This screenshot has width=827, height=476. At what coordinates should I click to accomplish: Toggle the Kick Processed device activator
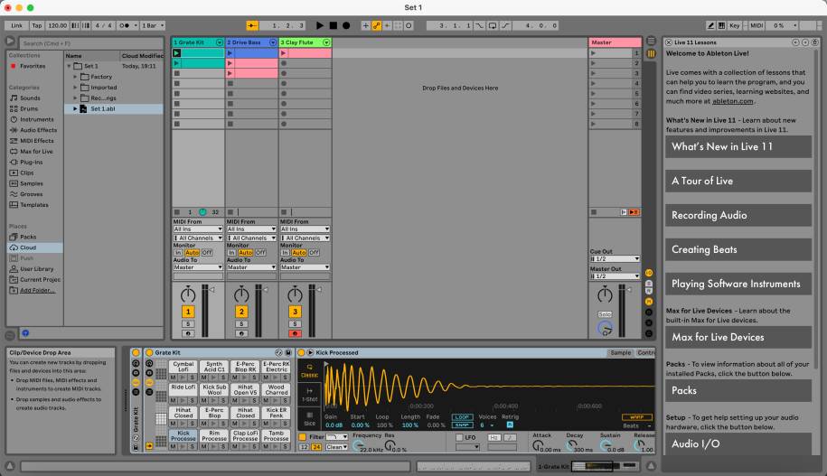pyautogui.click(x=301, y=352)
